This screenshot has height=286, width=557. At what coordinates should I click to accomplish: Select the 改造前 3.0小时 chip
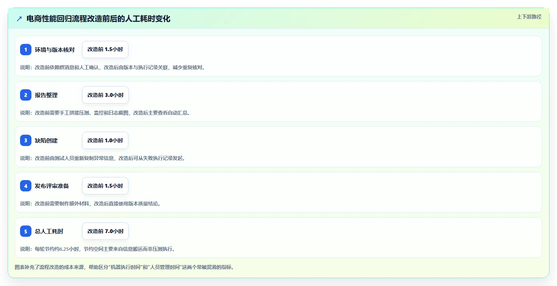[105, 95]
